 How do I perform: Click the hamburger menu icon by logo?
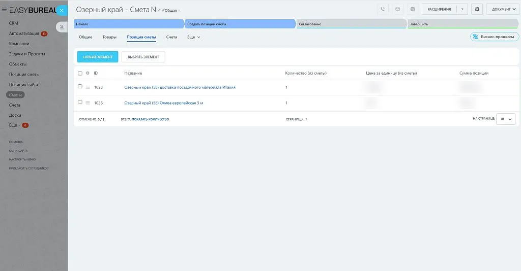5,10
